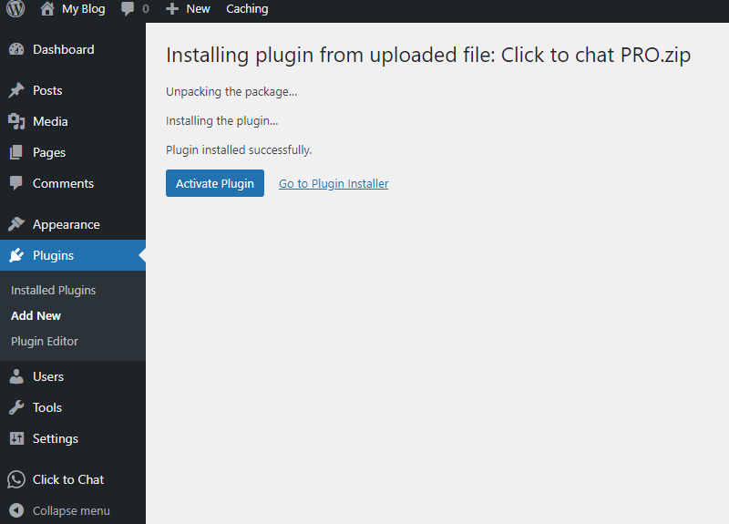Open the comments bubble icon in admin bar
Screen dimensions: 729x524
pos(128,8)
